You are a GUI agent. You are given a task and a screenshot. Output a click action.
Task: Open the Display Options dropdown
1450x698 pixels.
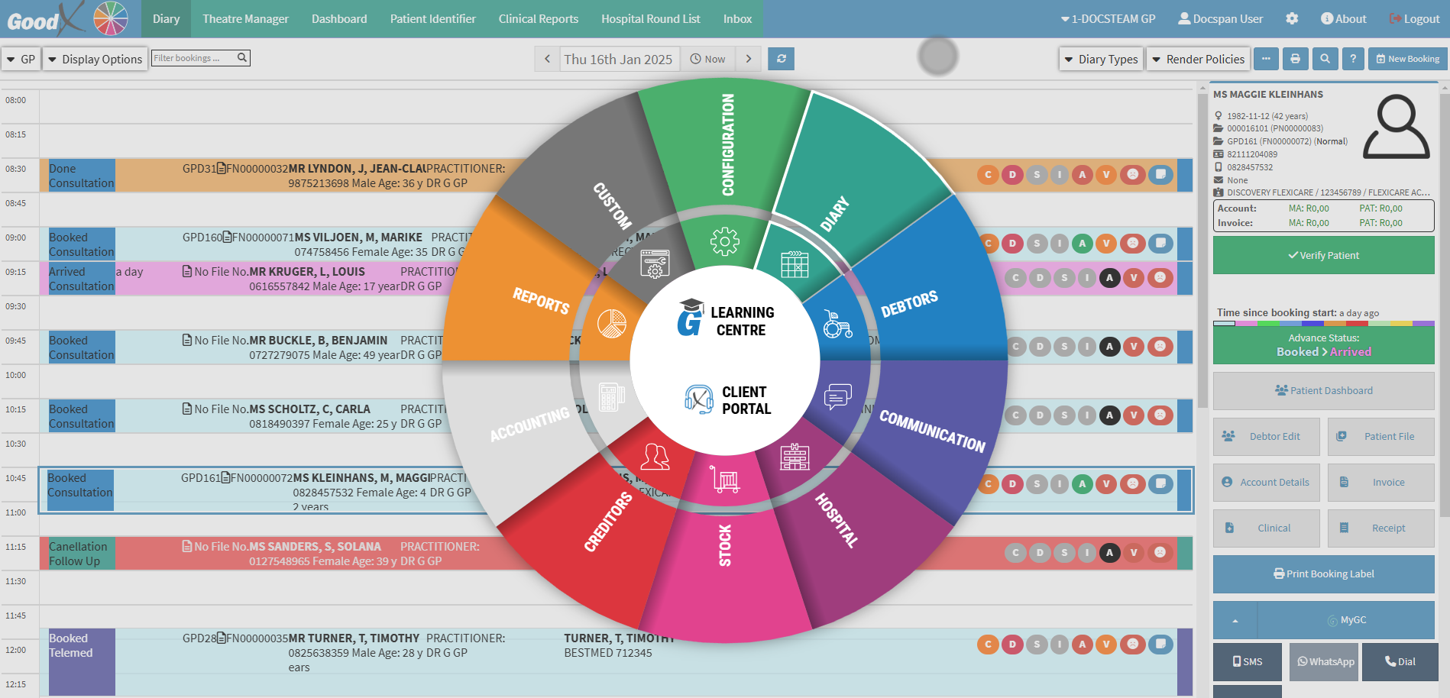pos(95,59)
